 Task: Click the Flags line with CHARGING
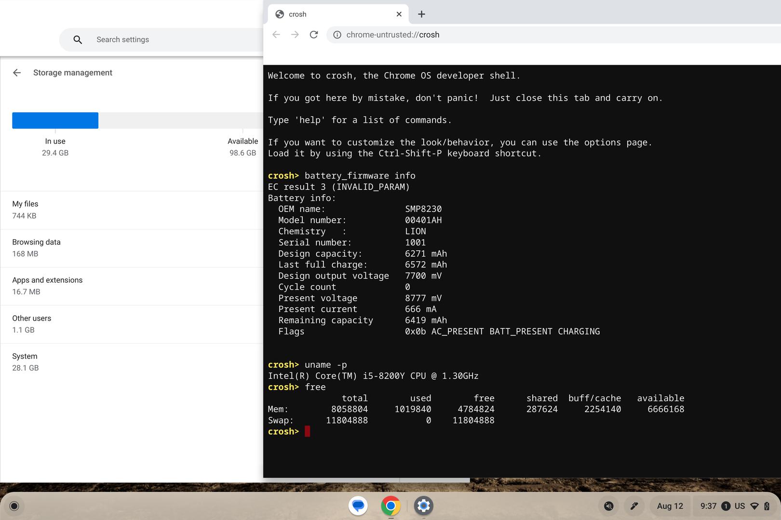439,332
